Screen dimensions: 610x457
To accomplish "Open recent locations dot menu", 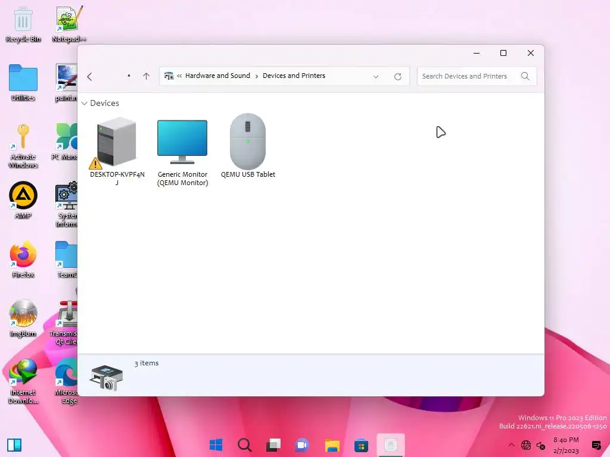I will point(129,76).
